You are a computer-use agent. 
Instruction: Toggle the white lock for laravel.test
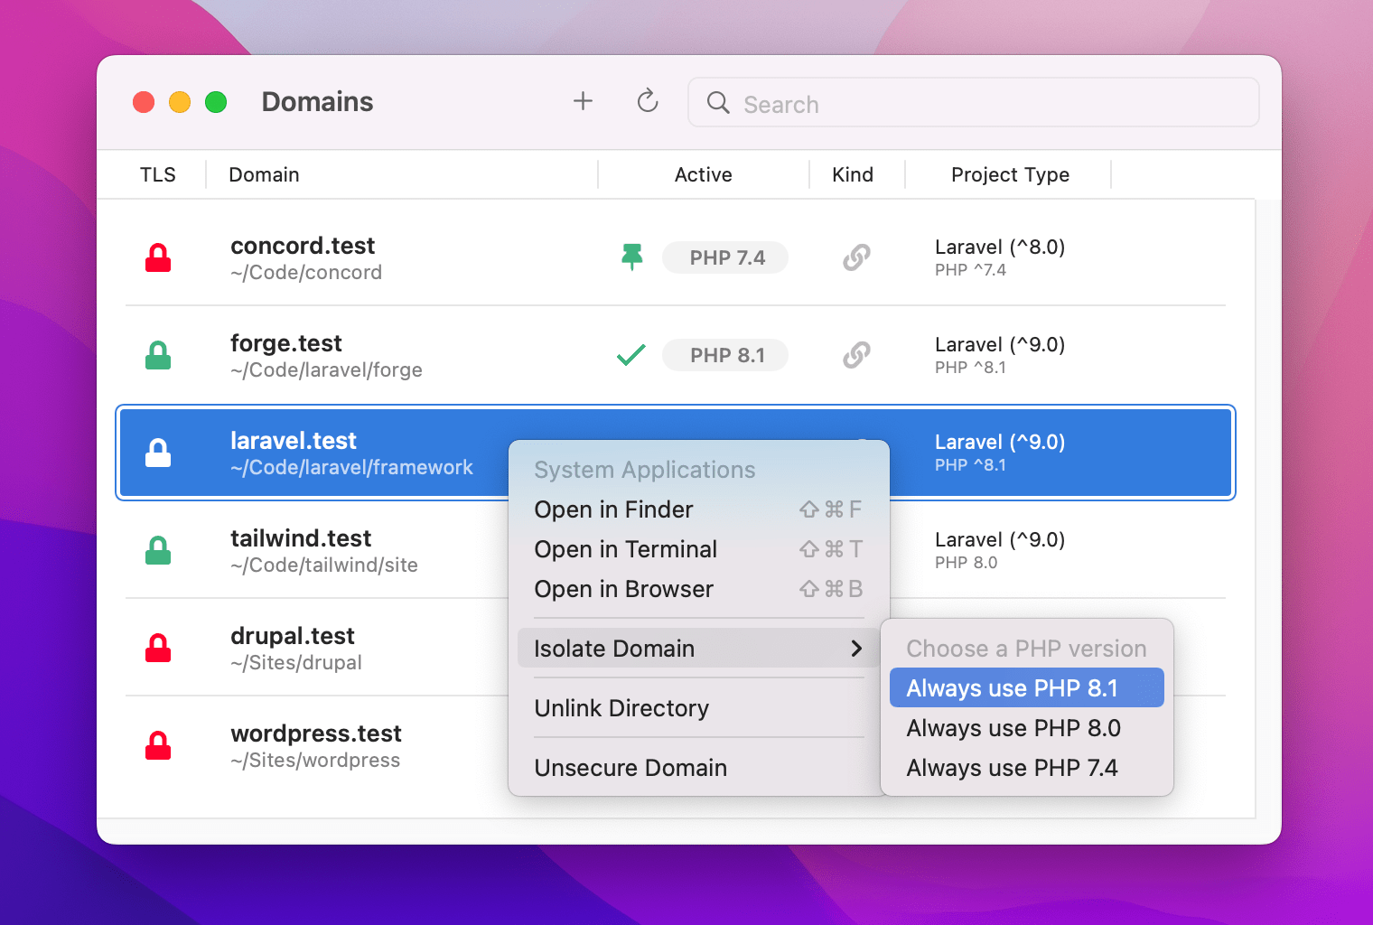tap(158, 453)
